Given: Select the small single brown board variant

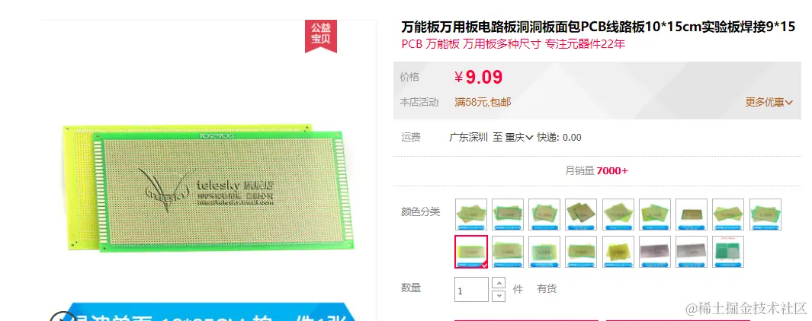Looking at the screenshot, I should tap(692, 215).
